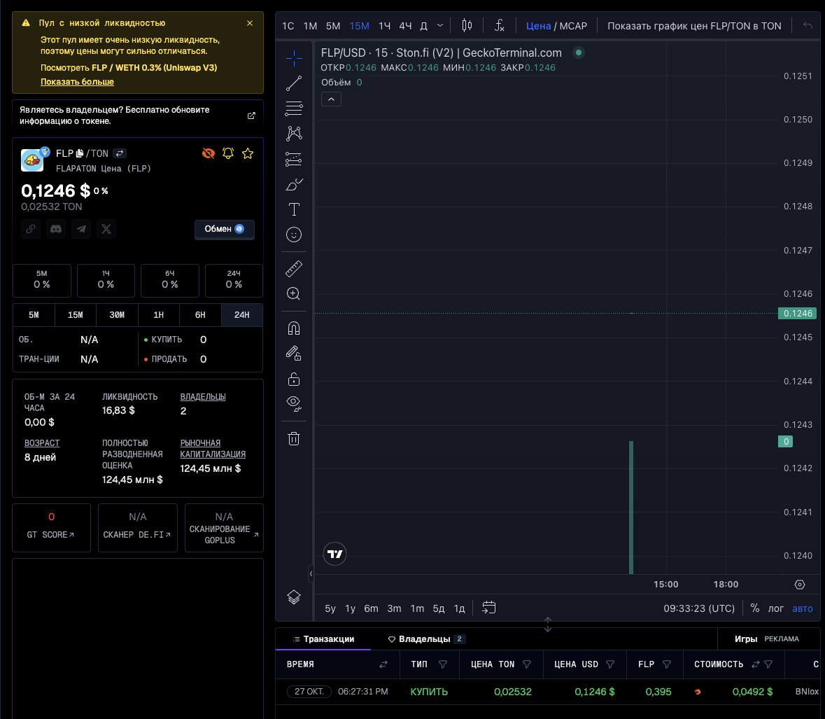Show FLP/TON price chart in TON
825x719 pixels.
[x=694, y=26]
